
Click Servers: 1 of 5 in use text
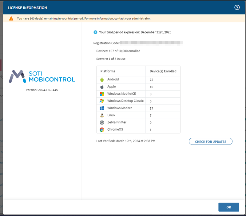tap(111, 59)
